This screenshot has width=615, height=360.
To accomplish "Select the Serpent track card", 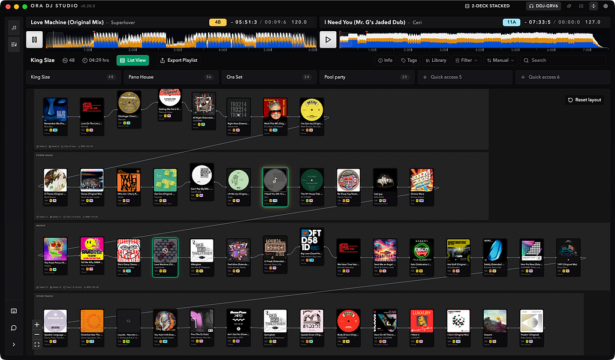I will click(495, 328).
